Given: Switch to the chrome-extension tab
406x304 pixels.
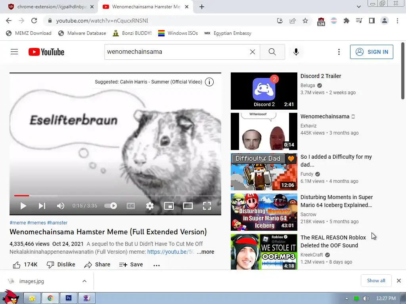Looking at the screenshot, I should [51, 7].
